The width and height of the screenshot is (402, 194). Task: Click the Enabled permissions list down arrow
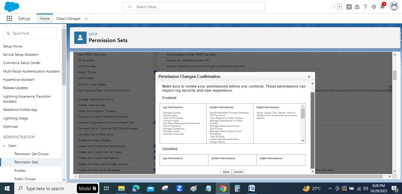(303, 141)
